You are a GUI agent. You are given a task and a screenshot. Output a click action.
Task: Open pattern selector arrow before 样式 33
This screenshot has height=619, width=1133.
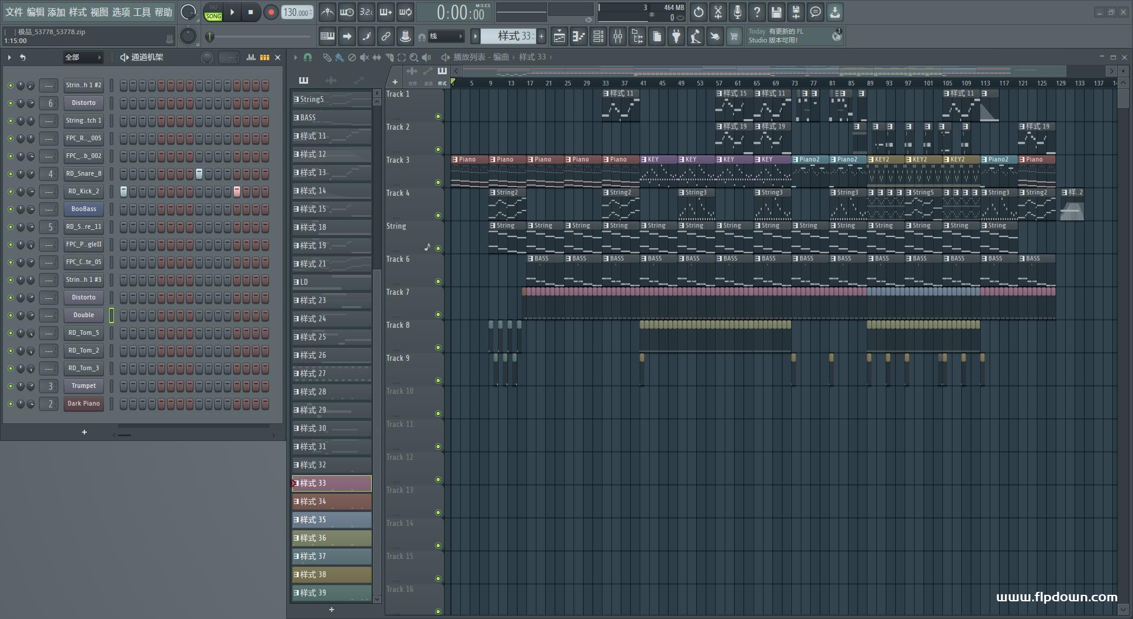[475, 37]
